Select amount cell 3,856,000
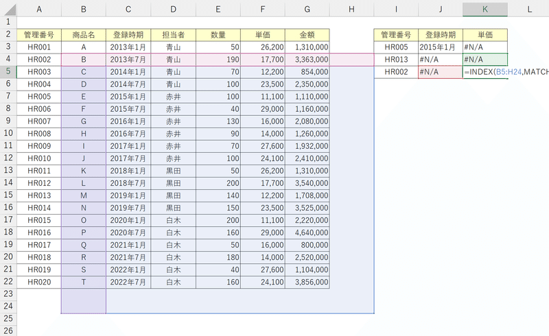549x336 pixels. click(307, 282)
